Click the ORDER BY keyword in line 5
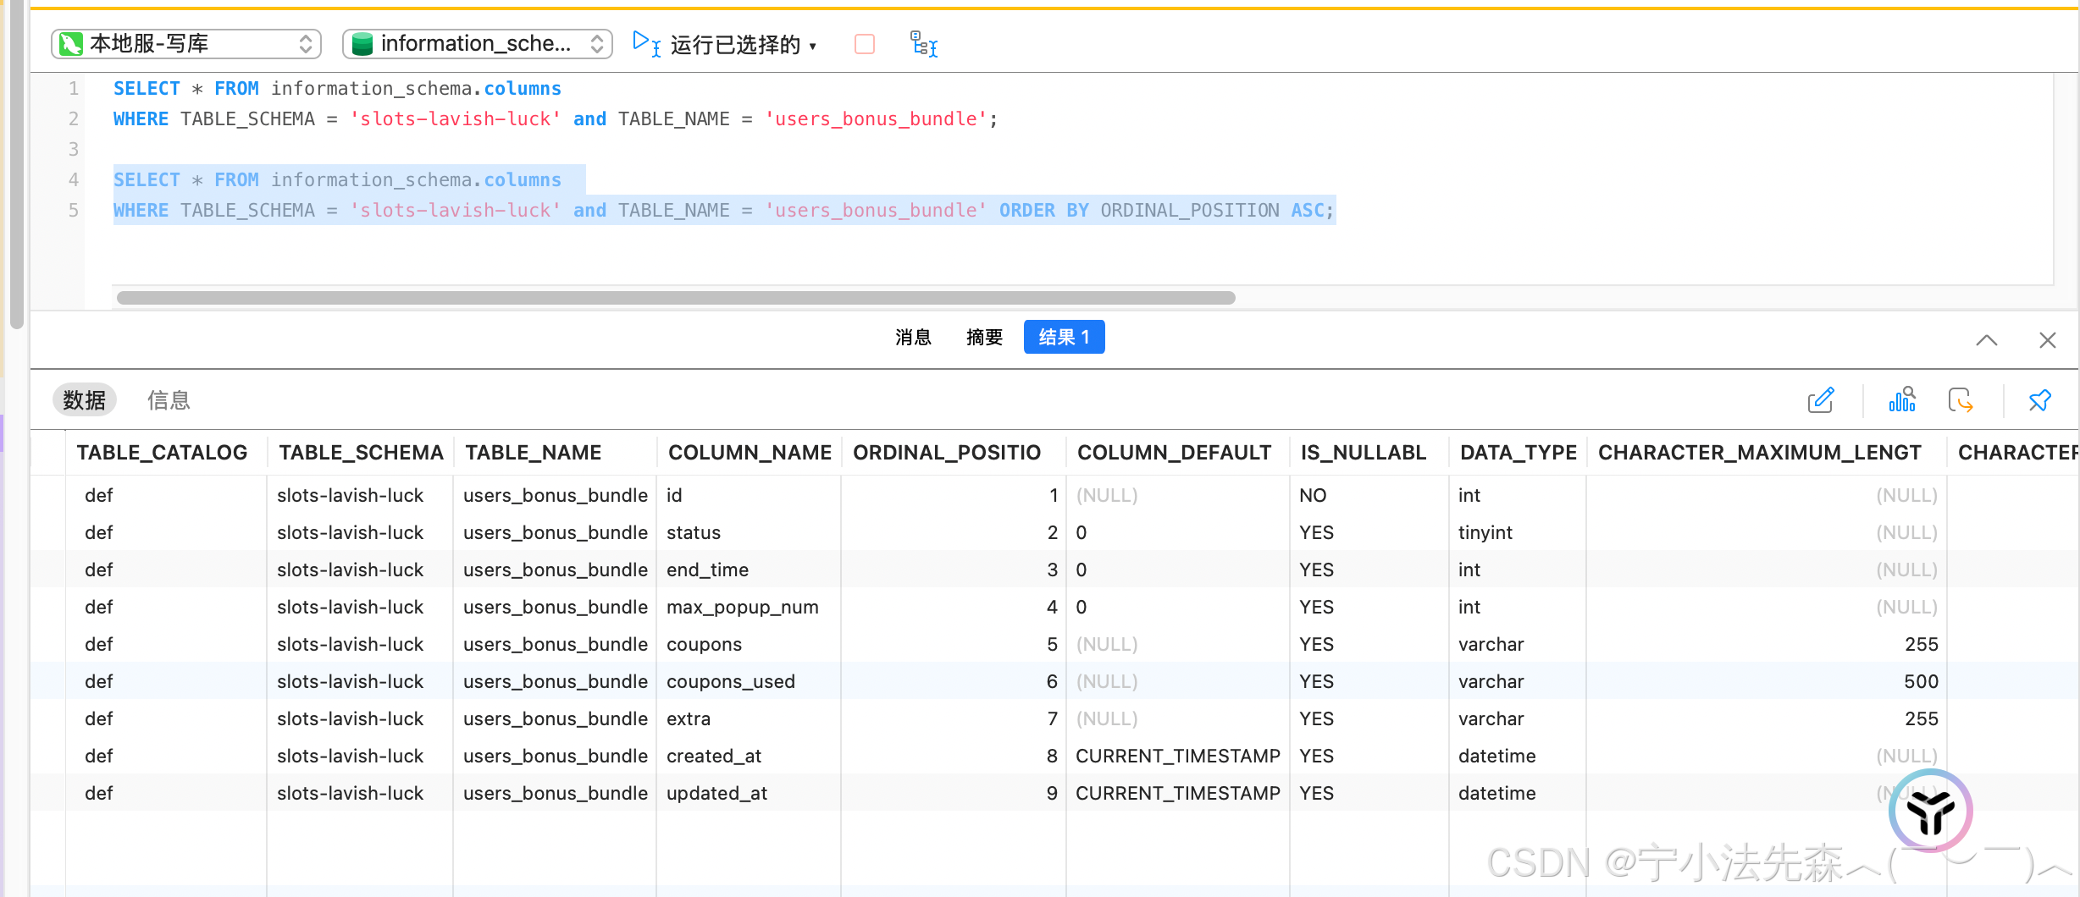The width and height of the screenshot is (2080, 897). (1044, 210)
